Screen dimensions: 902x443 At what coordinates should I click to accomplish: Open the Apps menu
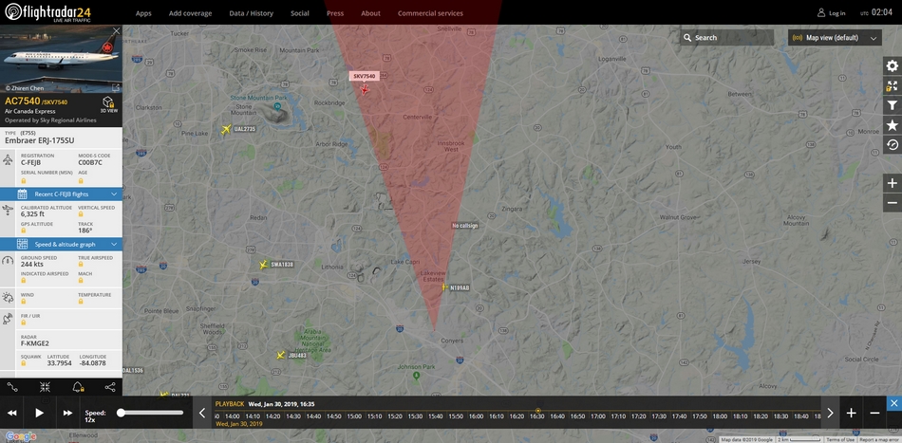[x=143, y=13]
